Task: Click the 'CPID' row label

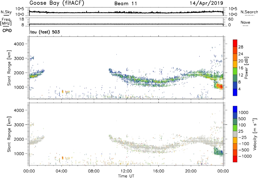Action: pos(7,31)
